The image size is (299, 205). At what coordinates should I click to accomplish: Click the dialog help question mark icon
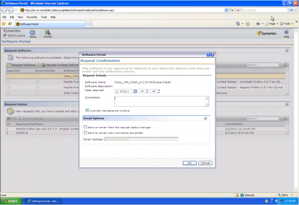click(208, 55)
